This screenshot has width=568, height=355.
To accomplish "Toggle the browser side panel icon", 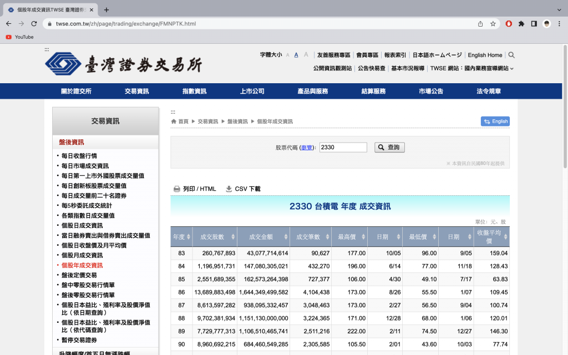I will pyautogui.click(x=534, y=24).
